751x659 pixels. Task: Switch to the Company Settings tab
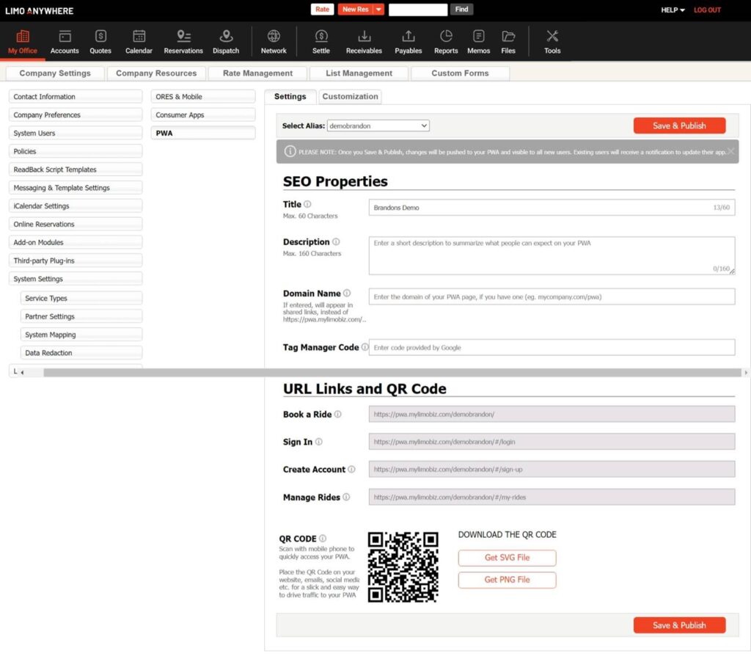coord(55,73)
